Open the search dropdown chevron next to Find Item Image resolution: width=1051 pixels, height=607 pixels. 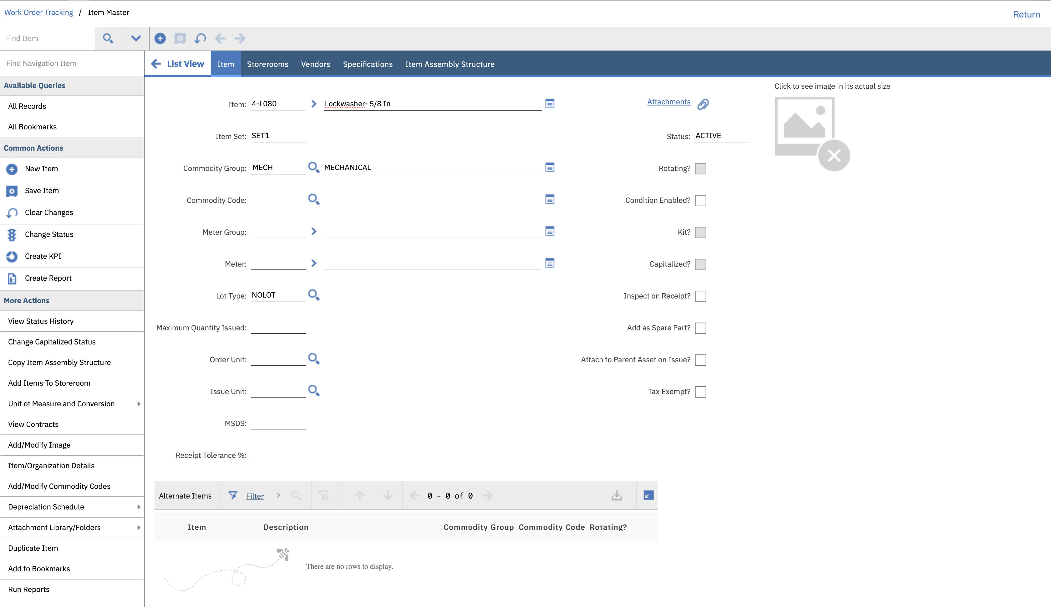click(135, 38)
